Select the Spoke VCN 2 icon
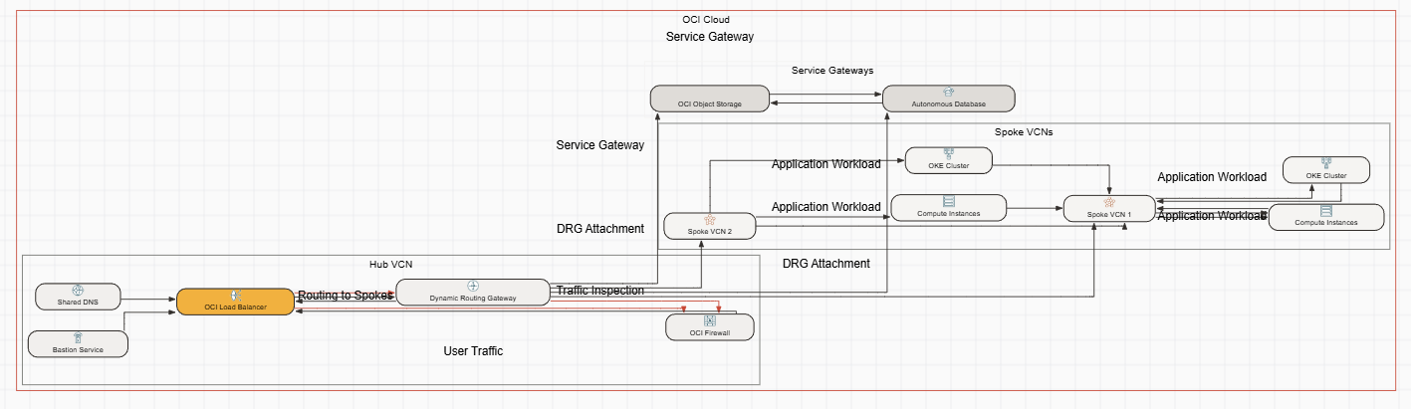This screenshot has width=1411, height=409. point(709,220)
